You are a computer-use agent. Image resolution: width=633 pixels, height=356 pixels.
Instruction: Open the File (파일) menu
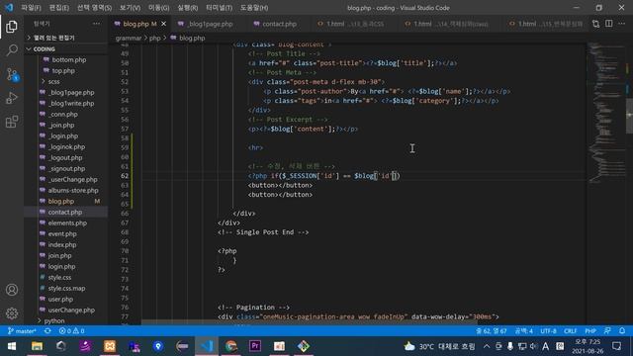pyautogui.click(x=31, y=8)
